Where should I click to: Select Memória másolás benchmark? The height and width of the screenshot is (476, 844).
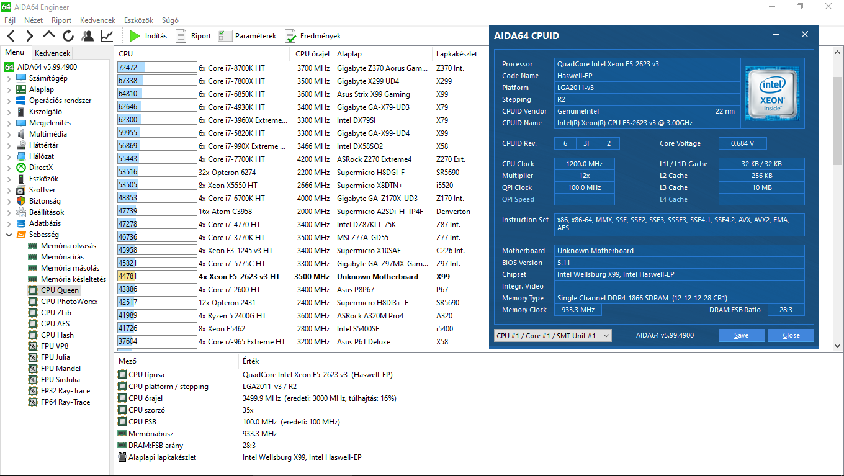point(70,268)
